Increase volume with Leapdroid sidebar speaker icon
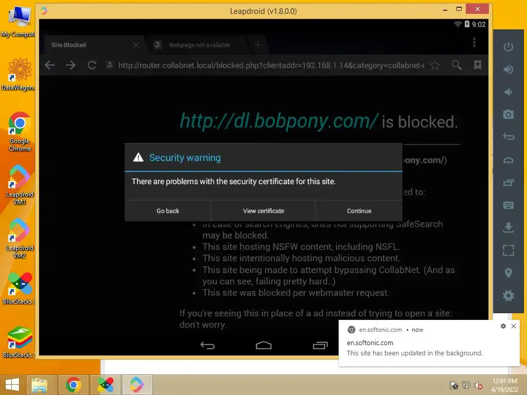The width and height of the screenshot is (527, 395). pyautogui.click(x=508, y=69)
